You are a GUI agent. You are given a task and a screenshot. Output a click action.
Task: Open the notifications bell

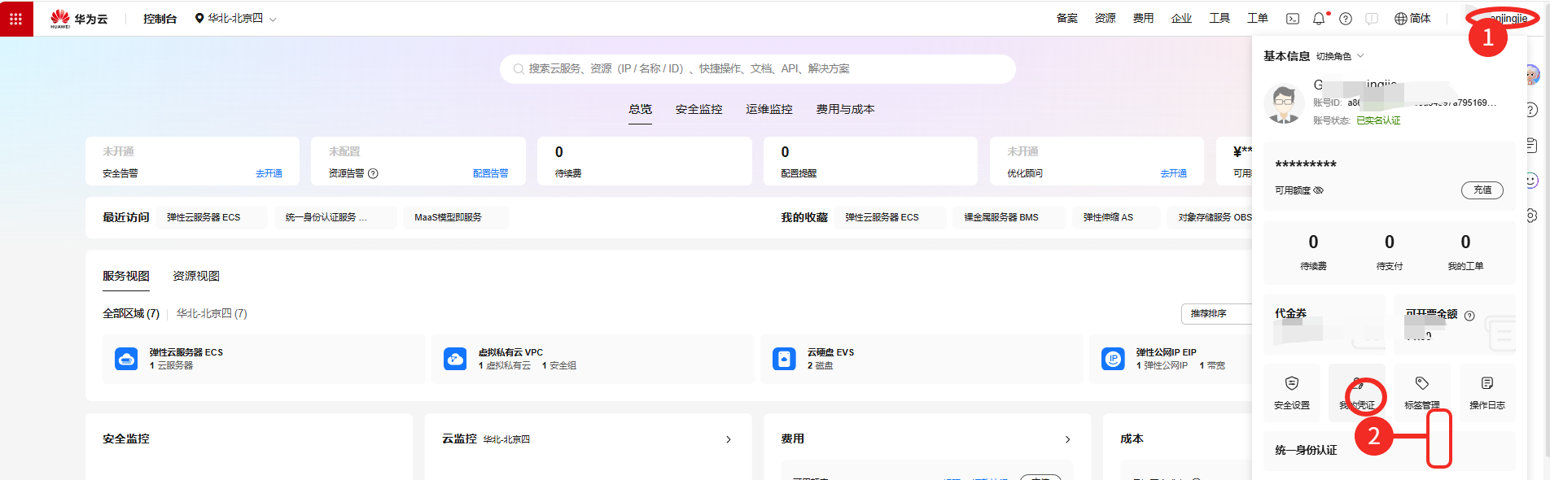[1319, 19]
